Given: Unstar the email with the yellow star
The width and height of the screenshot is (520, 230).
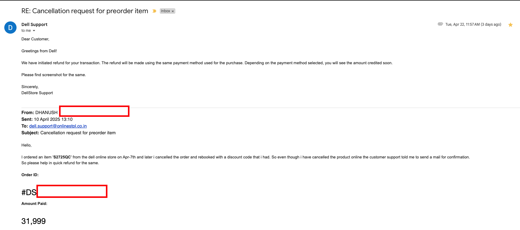Looking at the screenshot, I should [510, 25].
